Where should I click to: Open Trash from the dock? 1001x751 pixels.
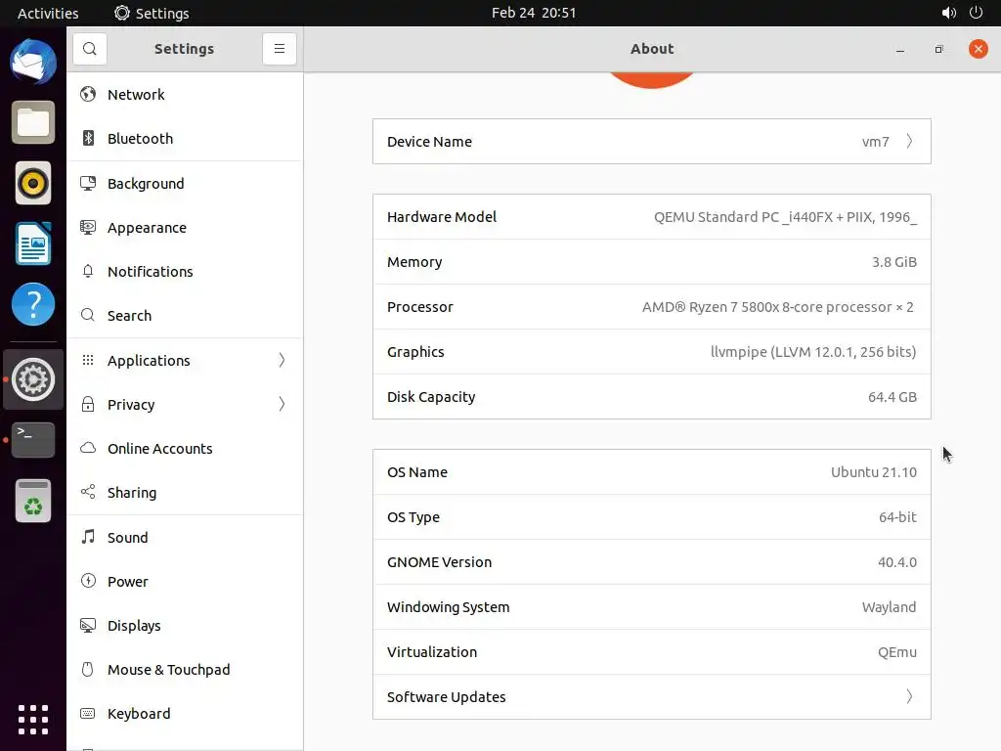(x=33, y=501)
